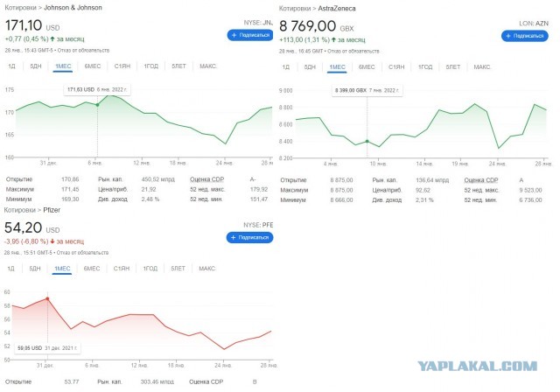The width and height of the screenshot is (560, 392).
Task: Select 1ГОД tab in AstraZeneca chart
Action: 425,66
